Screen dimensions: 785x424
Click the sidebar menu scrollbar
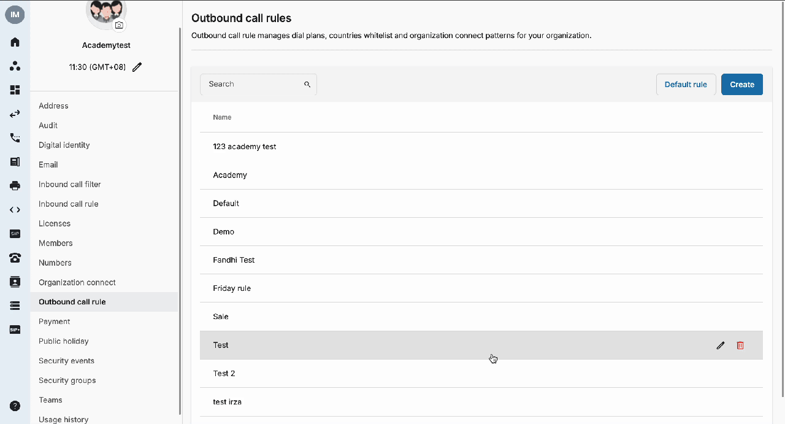(180, 221)
